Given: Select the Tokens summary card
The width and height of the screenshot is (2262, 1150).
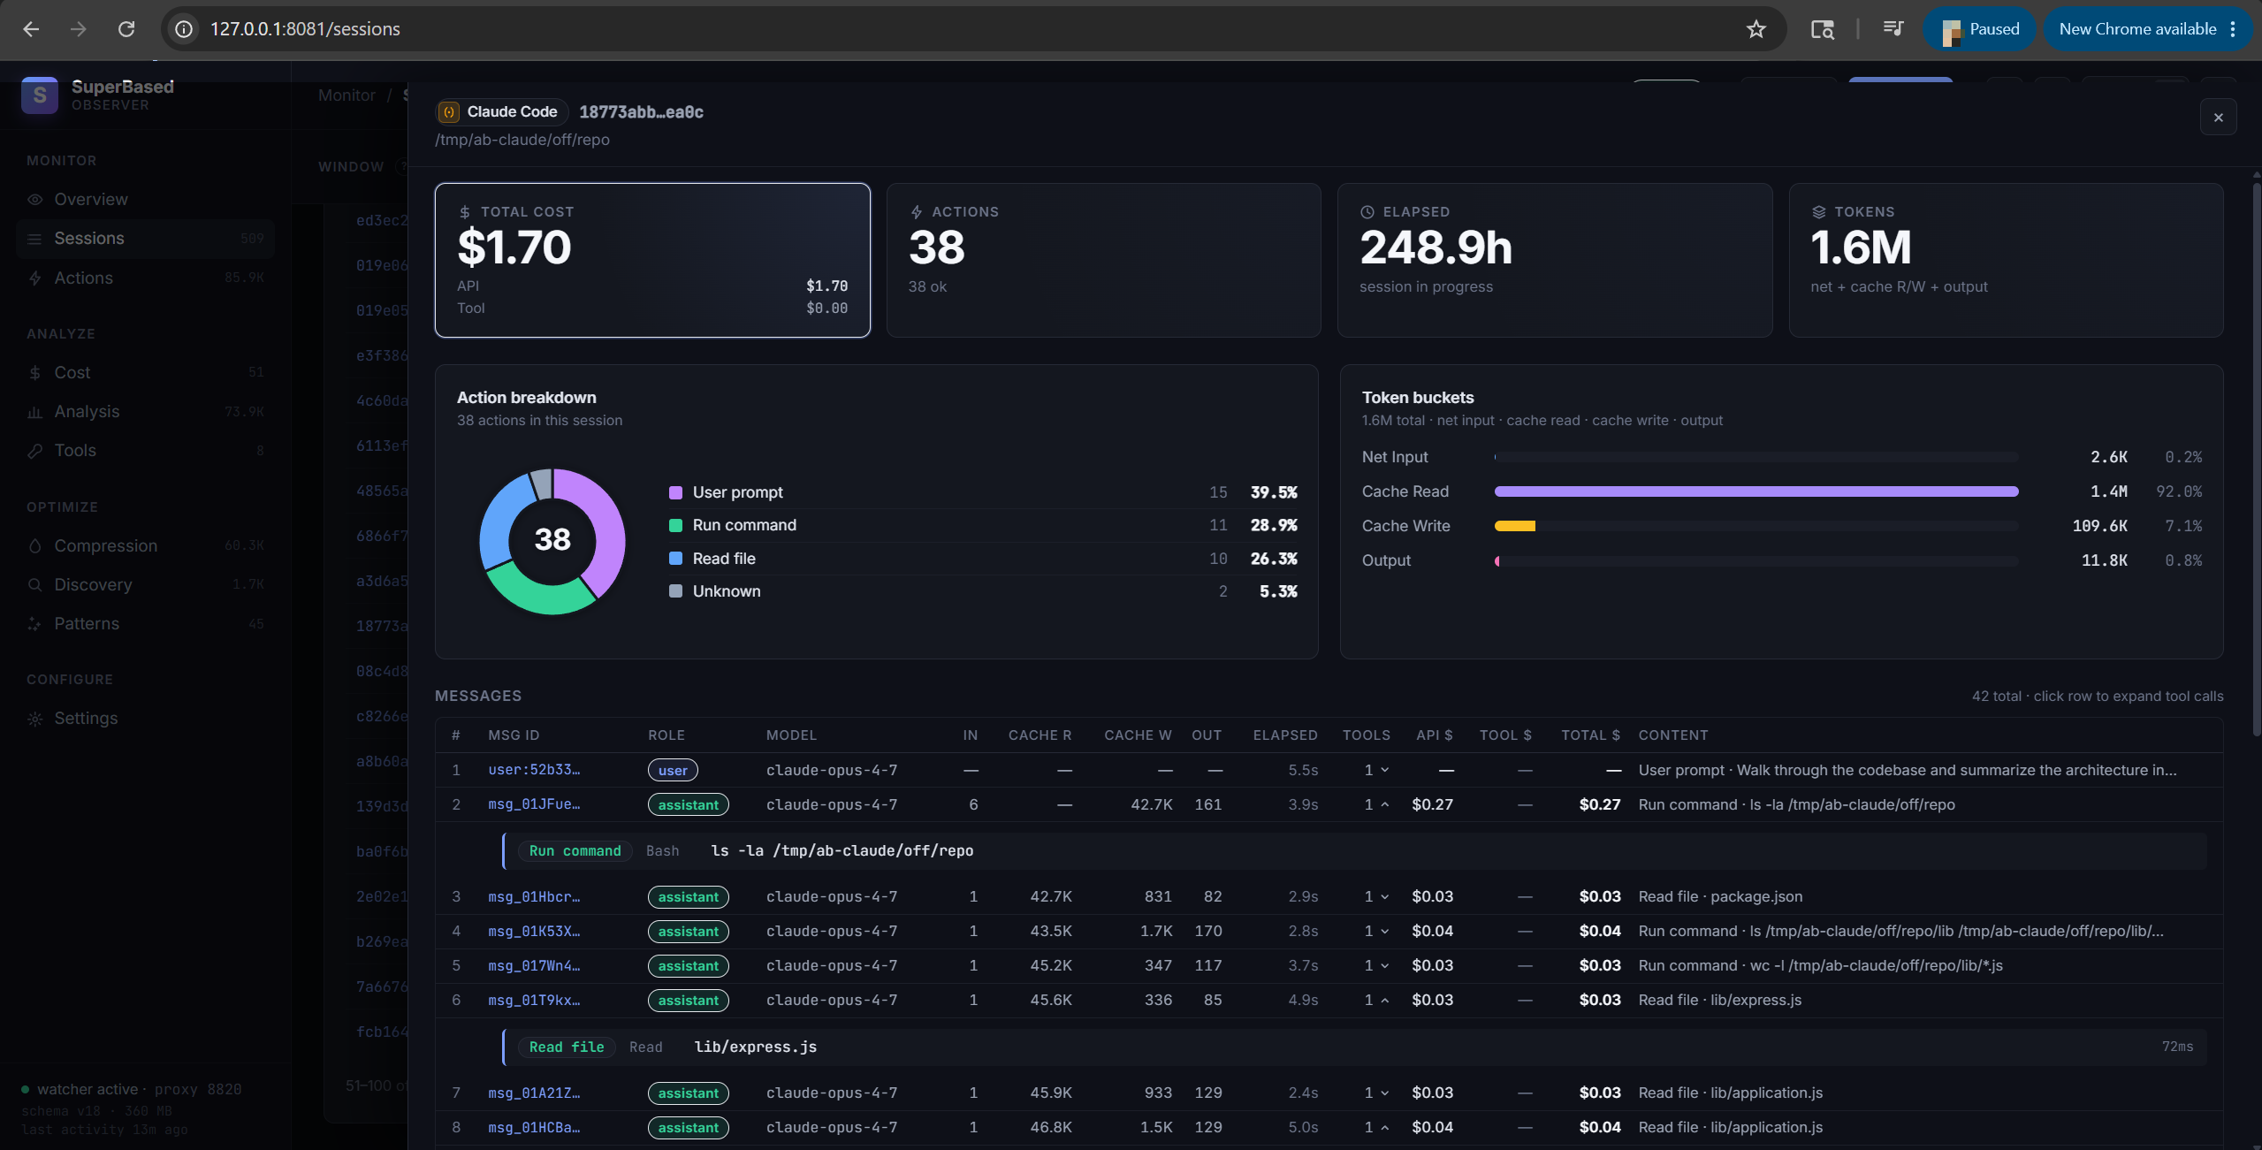Looking at the screenshot, I should click(x=2006, y=260).
